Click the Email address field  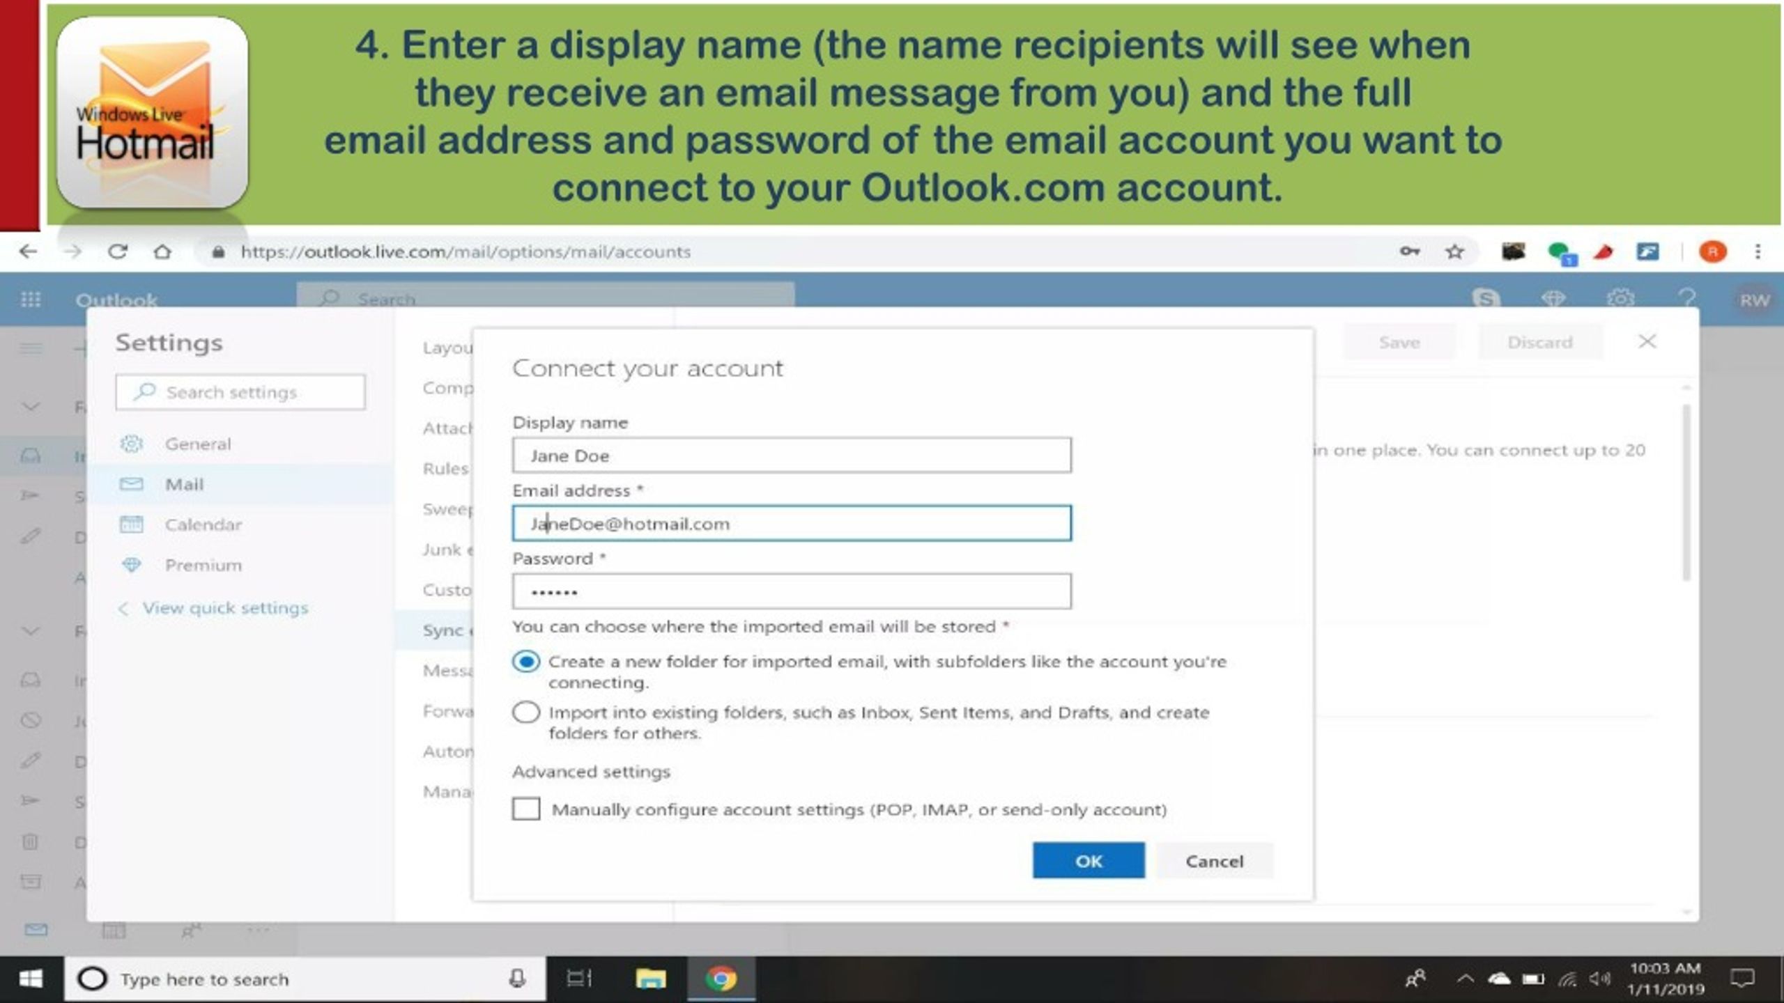coord(792,523)
